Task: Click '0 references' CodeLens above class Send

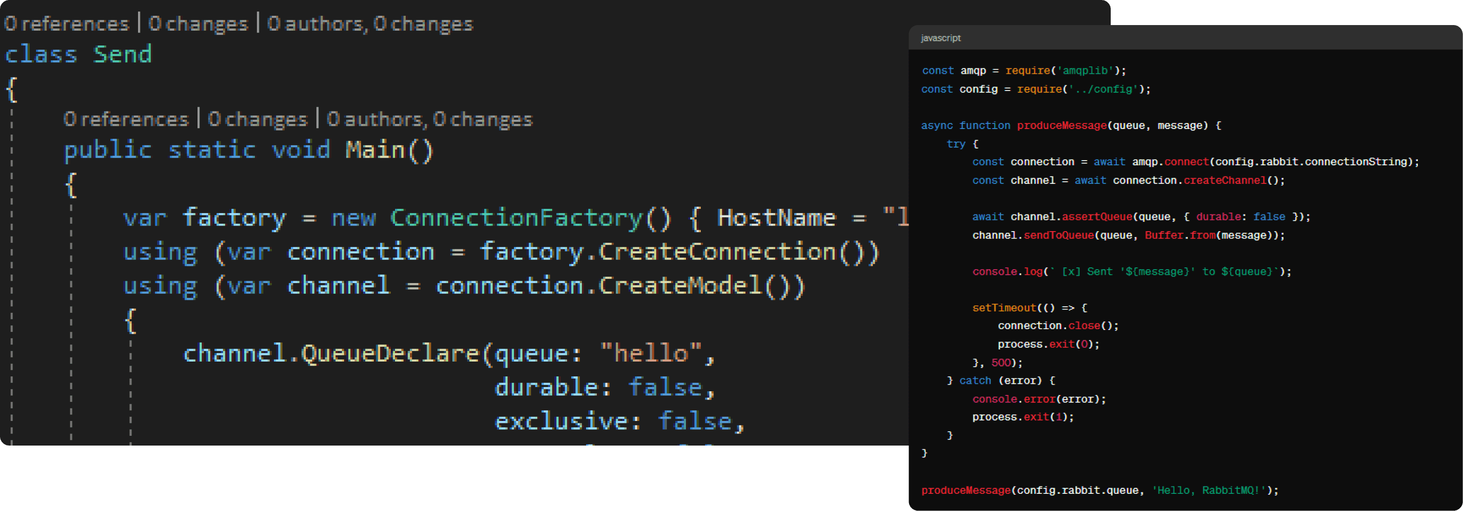Action: (x=67, y=24)
